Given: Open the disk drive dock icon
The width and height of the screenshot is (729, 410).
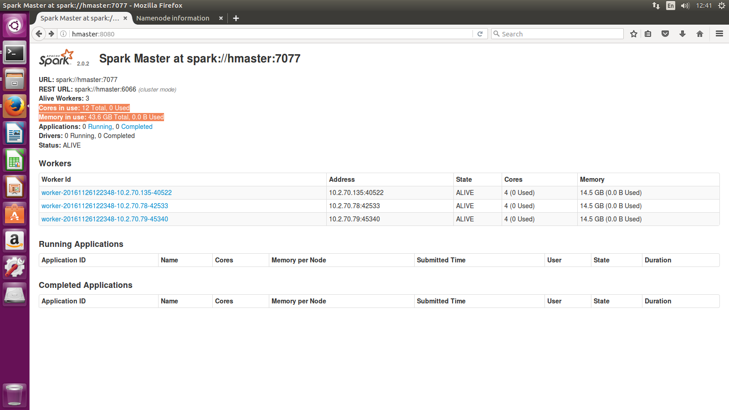Looking at the screenshot, I should point(15,294).
